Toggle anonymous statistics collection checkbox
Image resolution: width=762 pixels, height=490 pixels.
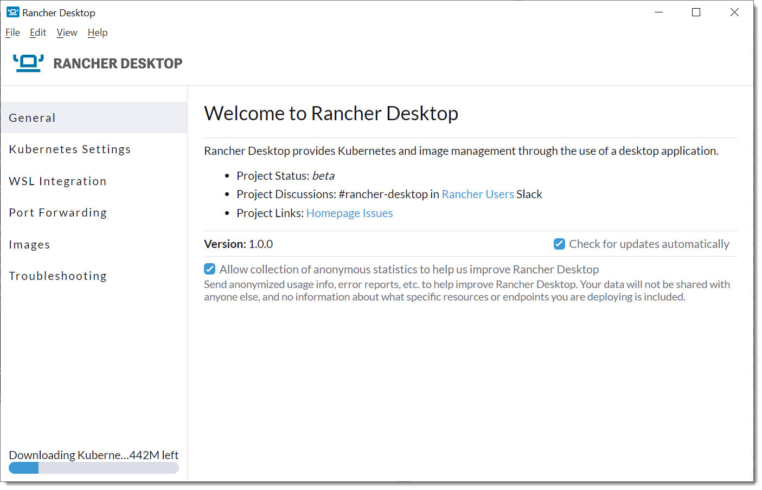[210, 269]
